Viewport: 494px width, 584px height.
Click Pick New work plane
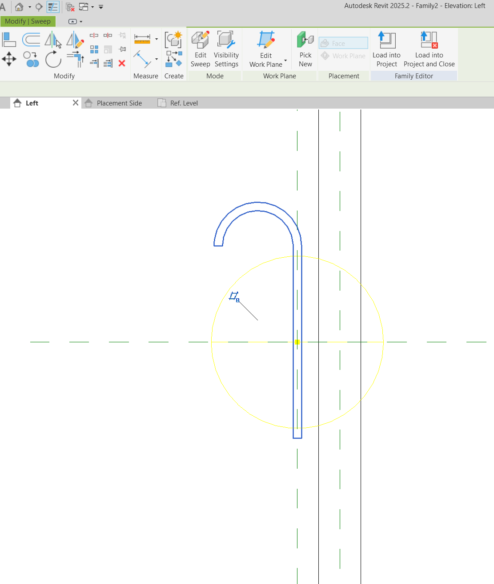point(305,49)
